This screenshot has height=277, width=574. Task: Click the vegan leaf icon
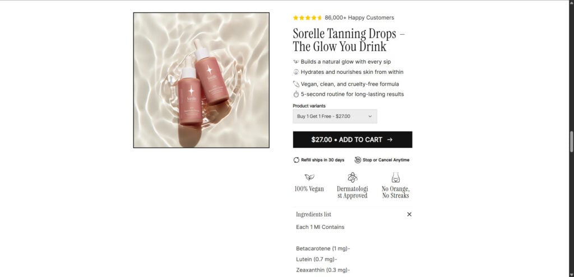pos(309,177)
